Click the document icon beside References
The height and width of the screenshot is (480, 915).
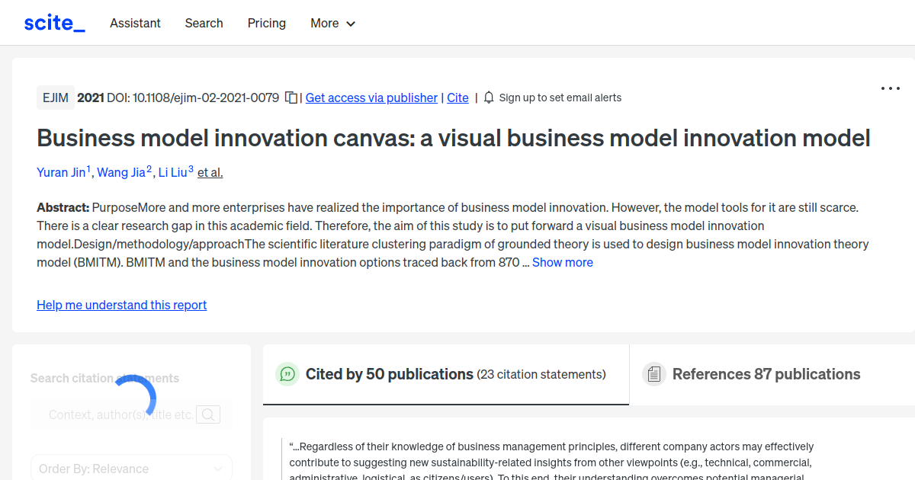point(653,373)
